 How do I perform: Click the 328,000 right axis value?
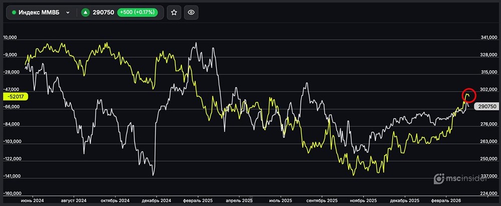tap(489, 55)
